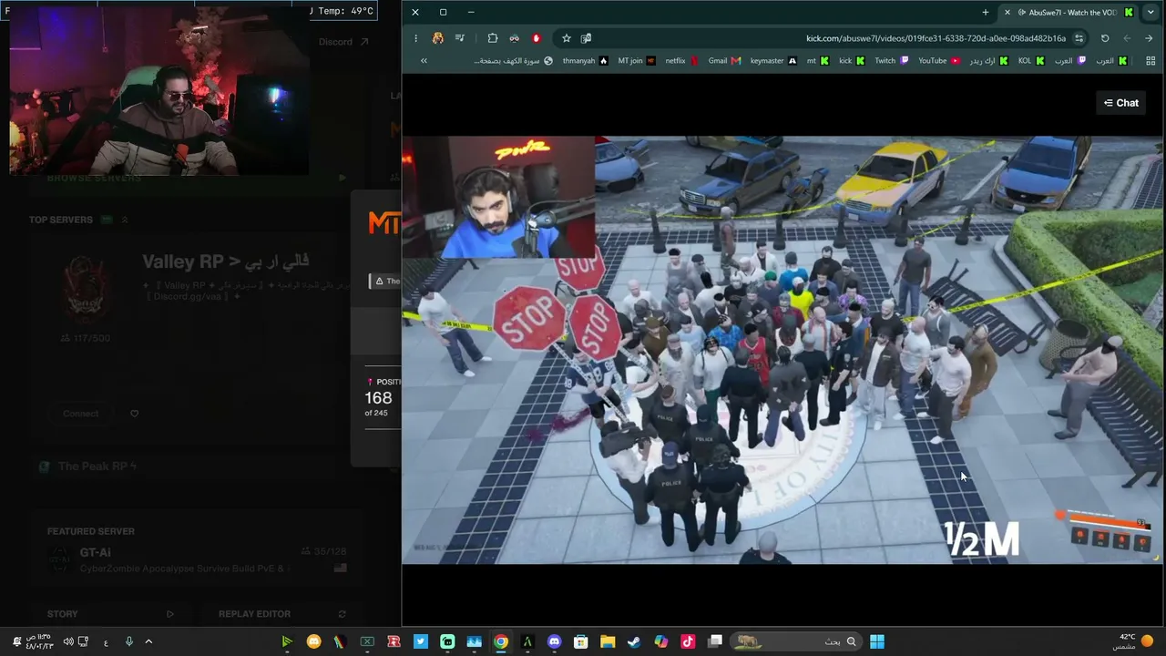Open the Chrome profile avatar
This screenshot has height=656, width=1166.
[438, 38]
